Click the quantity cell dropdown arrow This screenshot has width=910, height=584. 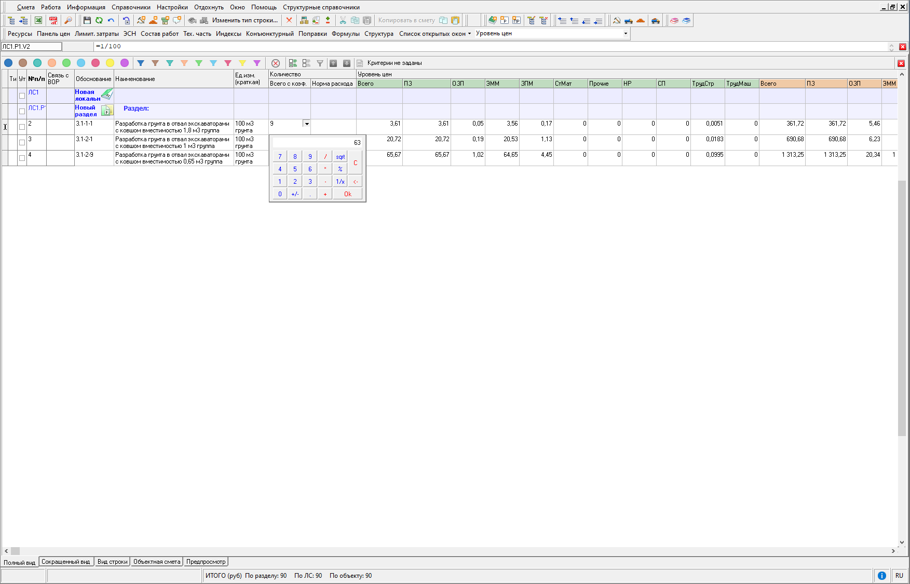pos(307,124)
